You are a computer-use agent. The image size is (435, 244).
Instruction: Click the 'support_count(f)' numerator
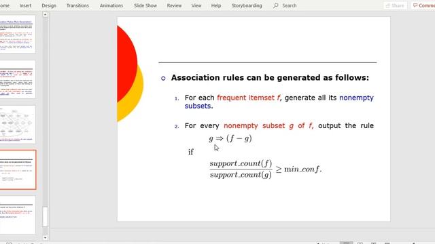pyautogui.click(x=241, y=163)
